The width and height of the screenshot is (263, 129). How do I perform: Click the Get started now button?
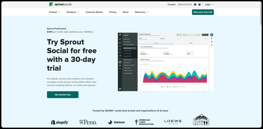[63, 95]
